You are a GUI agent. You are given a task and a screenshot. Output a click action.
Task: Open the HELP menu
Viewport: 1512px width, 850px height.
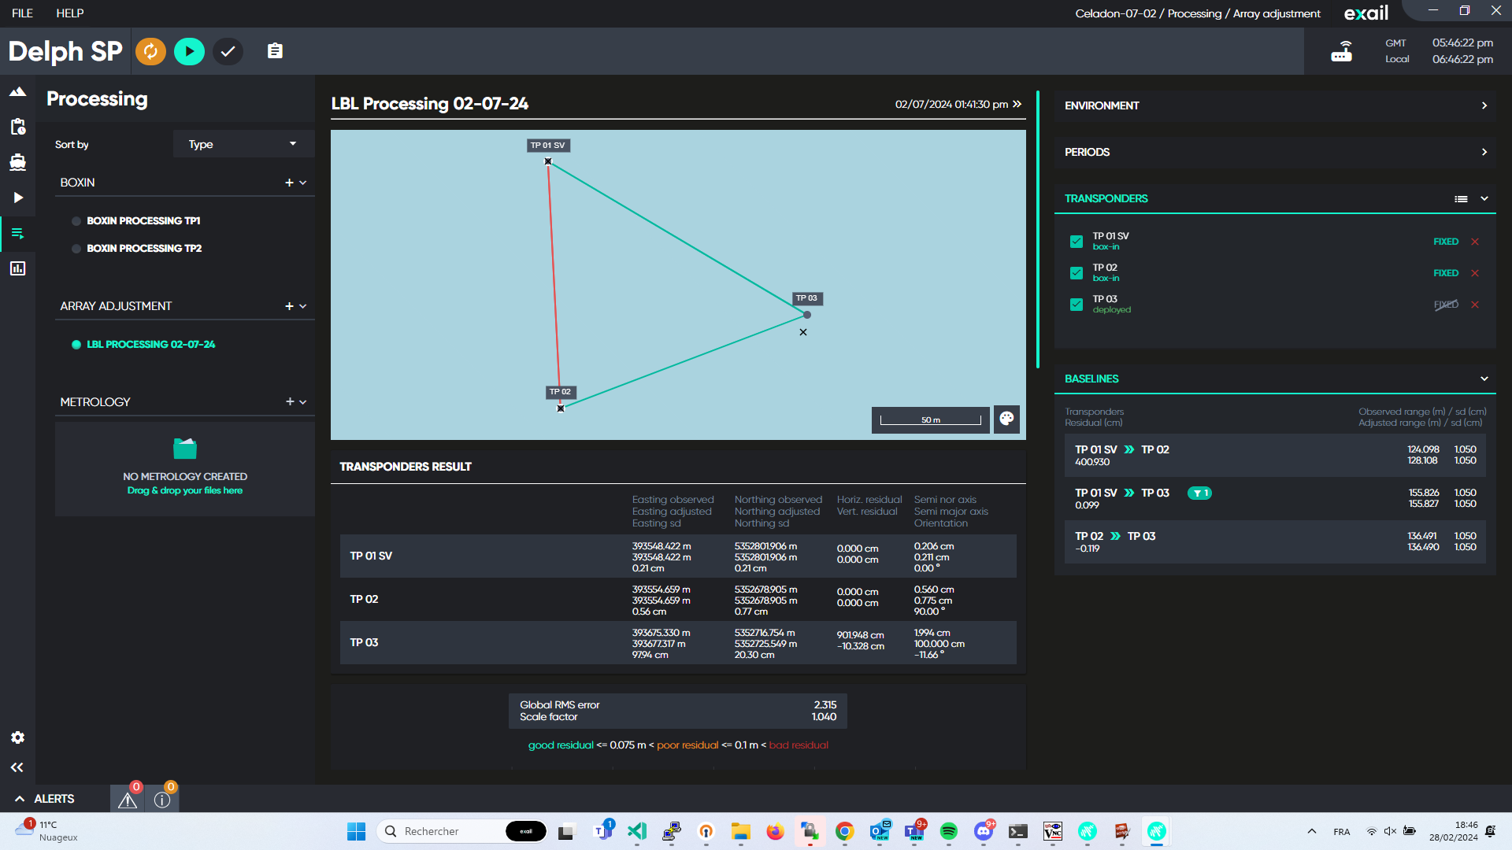70,13
